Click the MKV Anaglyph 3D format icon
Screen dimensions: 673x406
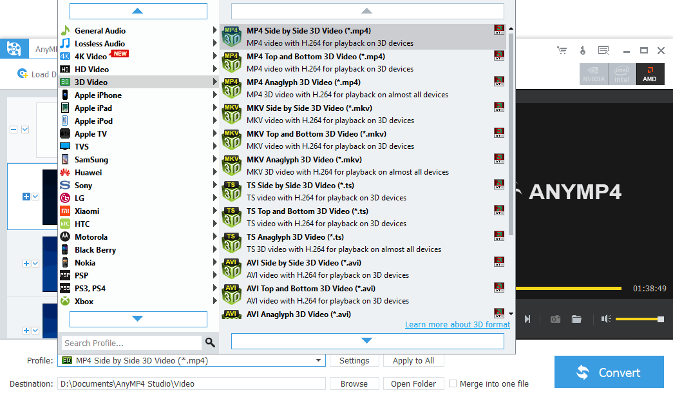(x=232, y=166)
